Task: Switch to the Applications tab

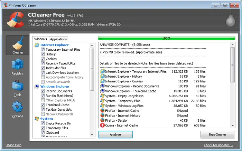Action: pos(58,39)
